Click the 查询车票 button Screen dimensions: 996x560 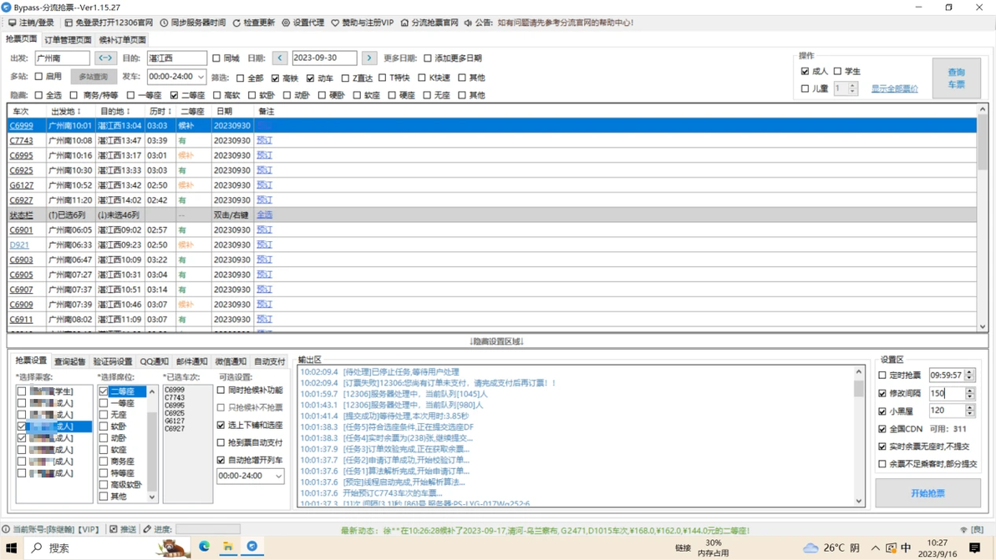956,78
